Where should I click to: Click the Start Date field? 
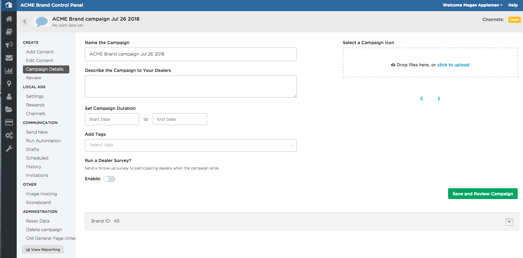(112, 119)
